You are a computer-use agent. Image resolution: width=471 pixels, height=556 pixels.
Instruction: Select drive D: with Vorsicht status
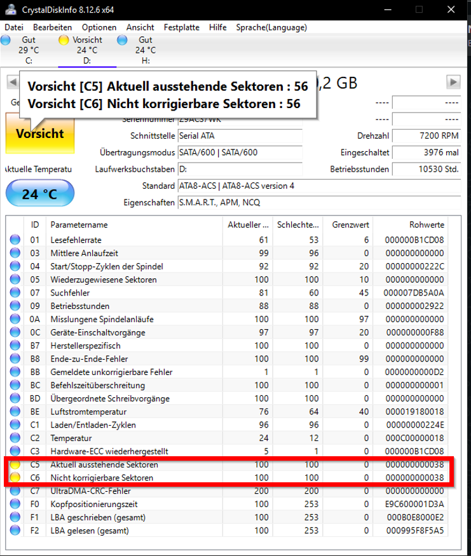87,50
